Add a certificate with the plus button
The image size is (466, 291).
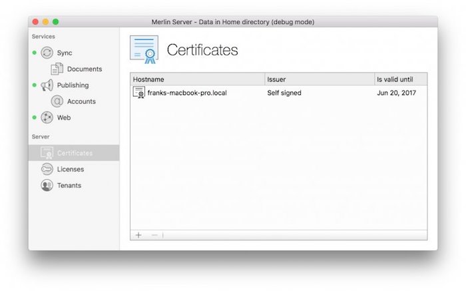pyautogui.click(x=138, y=235)
